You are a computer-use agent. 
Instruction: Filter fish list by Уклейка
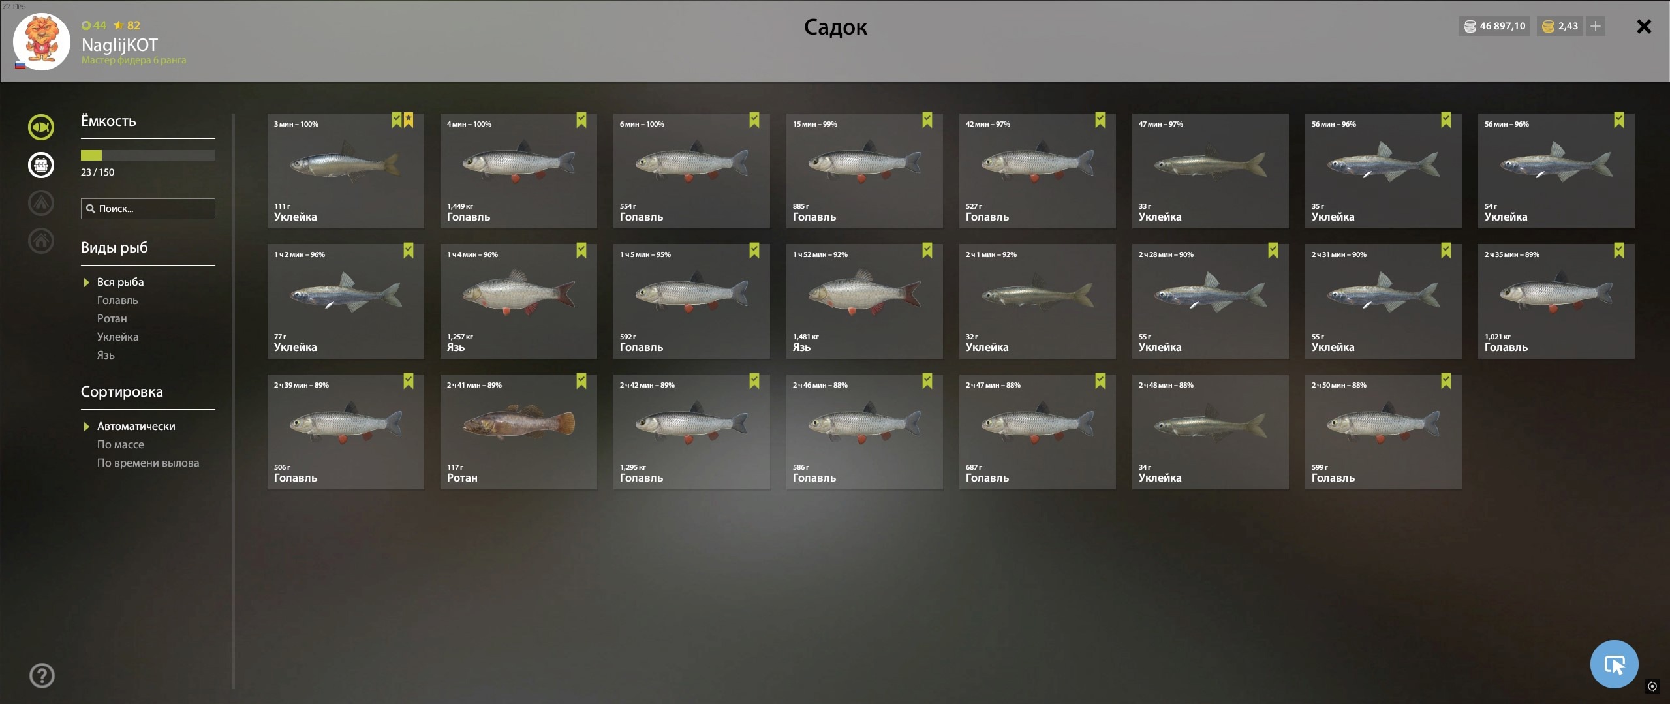[x=117, y=337]
